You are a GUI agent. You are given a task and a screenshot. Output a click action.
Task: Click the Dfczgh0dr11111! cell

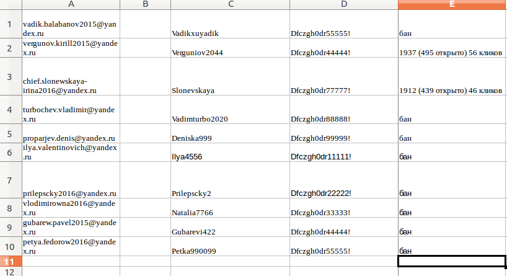coord(344,153)
